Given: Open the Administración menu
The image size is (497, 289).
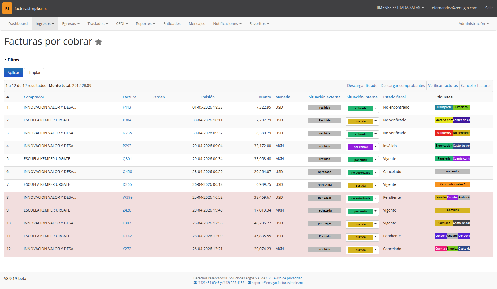Looking at the screenshot, I should pyautogui.click(x=473, y=24).
